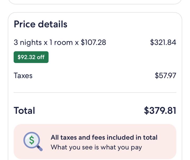Click the divider line above Total

(x=95, y=93)
